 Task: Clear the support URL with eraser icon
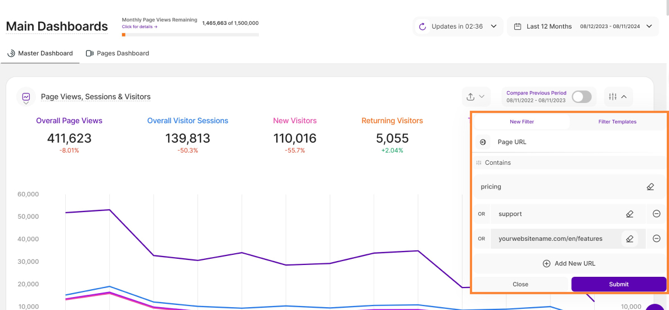point(630,214)
